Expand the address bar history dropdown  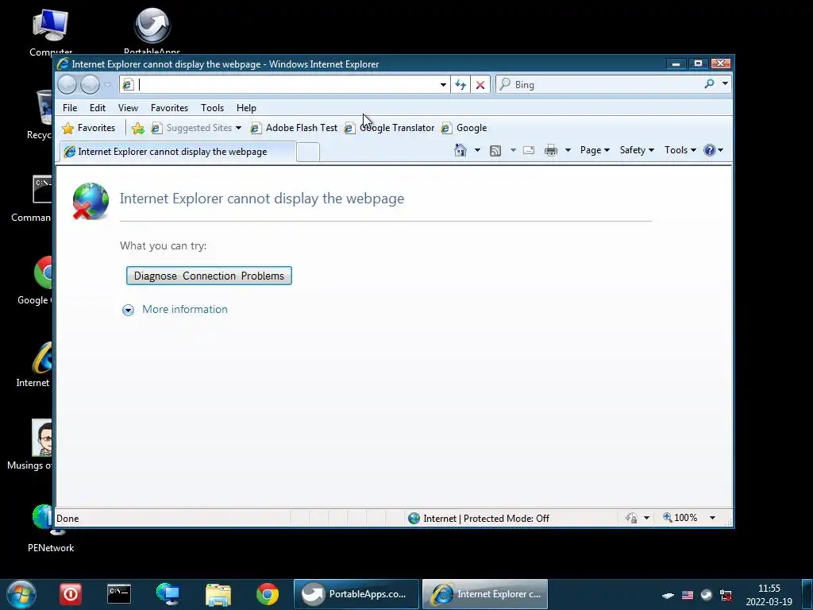[x=443, y=84]
